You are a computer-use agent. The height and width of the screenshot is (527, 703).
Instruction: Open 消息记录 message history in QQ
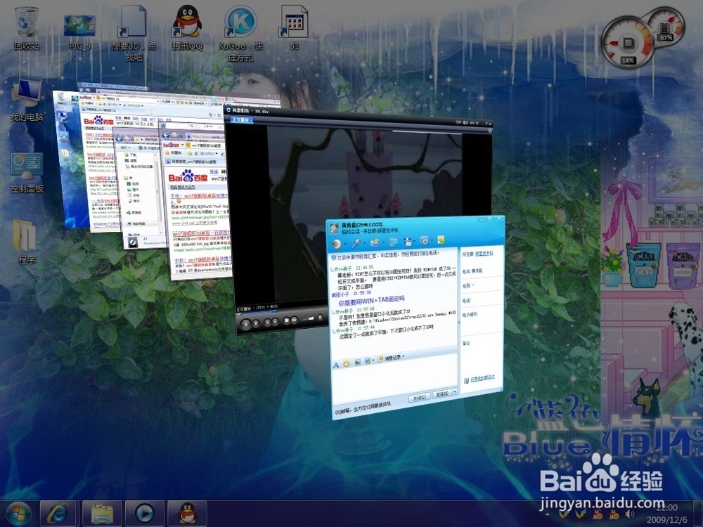point(391,358)
